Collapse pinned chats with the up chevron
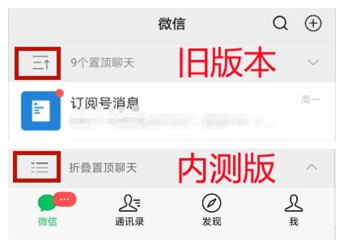Viewport: 344px width, 248px height. coord(312,167)
